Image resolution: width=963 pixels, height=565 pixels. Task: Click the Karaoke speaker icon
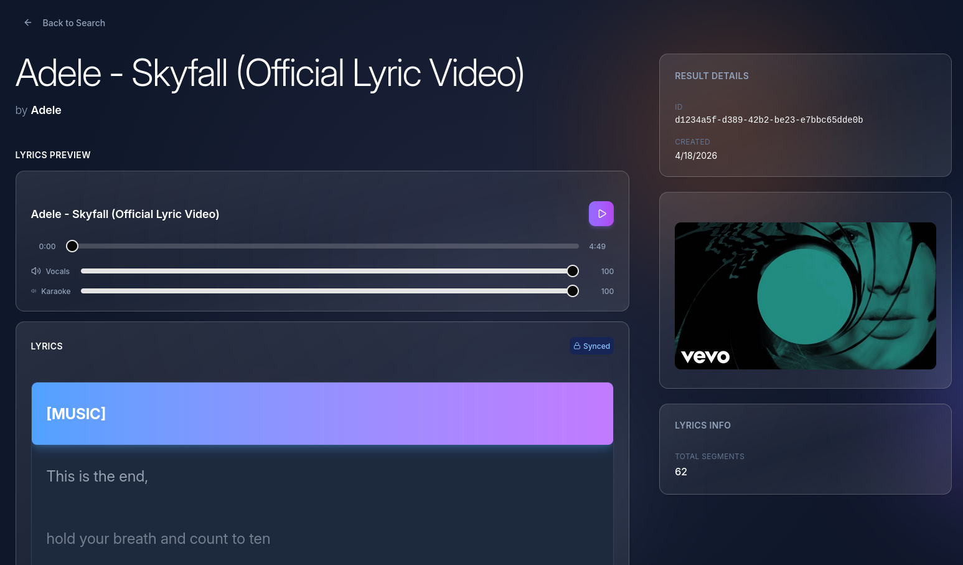click(x=34, y=291)
